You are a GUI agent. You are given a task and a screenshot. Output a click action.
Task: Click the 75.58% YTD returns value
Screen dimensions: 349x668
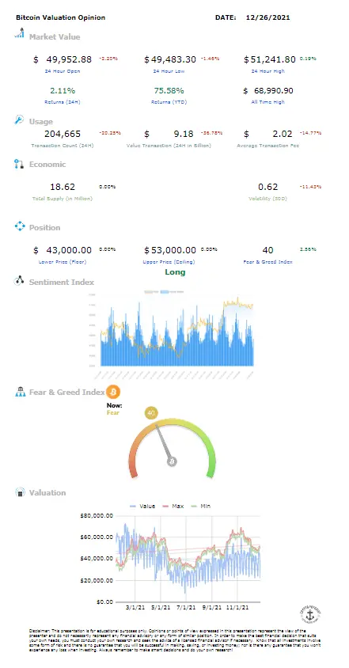[169, 90]
